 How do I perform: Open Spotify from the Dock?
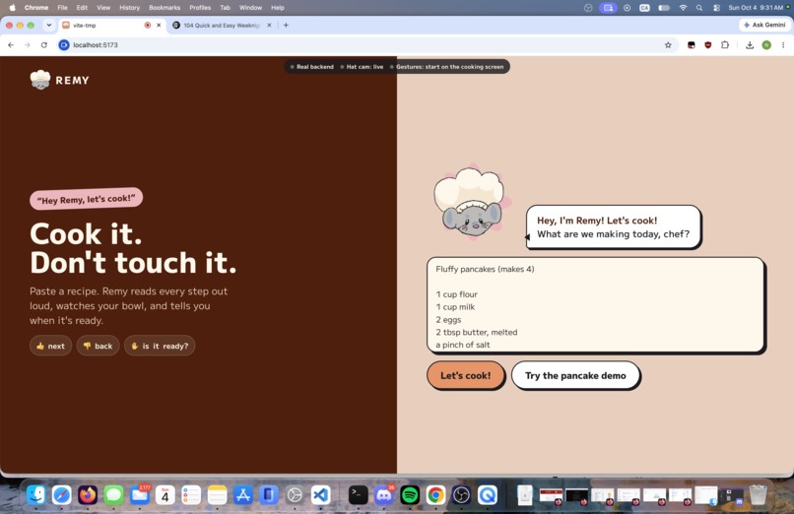click(410, 494)
